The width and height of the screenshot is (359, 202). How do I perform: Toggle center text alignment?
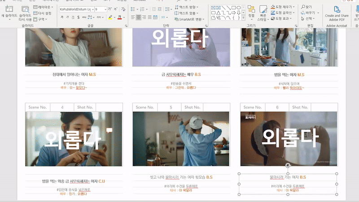[x=139, y=17]
